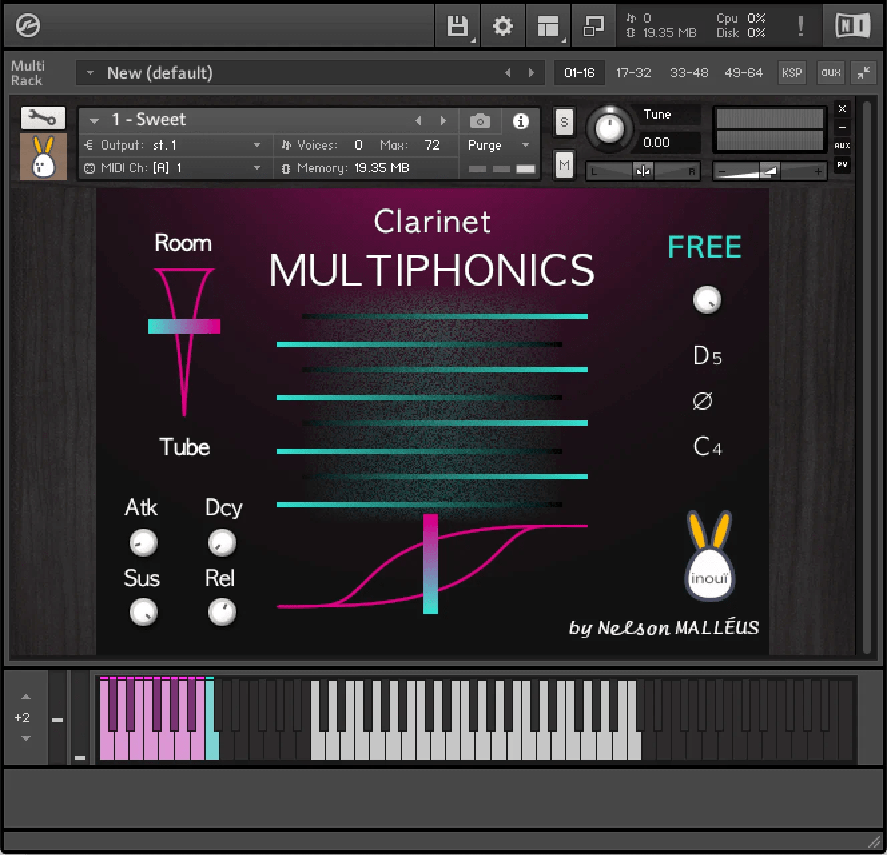Click the panic exclamation icon
Screen dimensions: 887x855
pyautogui.click(x=800, y=26)
